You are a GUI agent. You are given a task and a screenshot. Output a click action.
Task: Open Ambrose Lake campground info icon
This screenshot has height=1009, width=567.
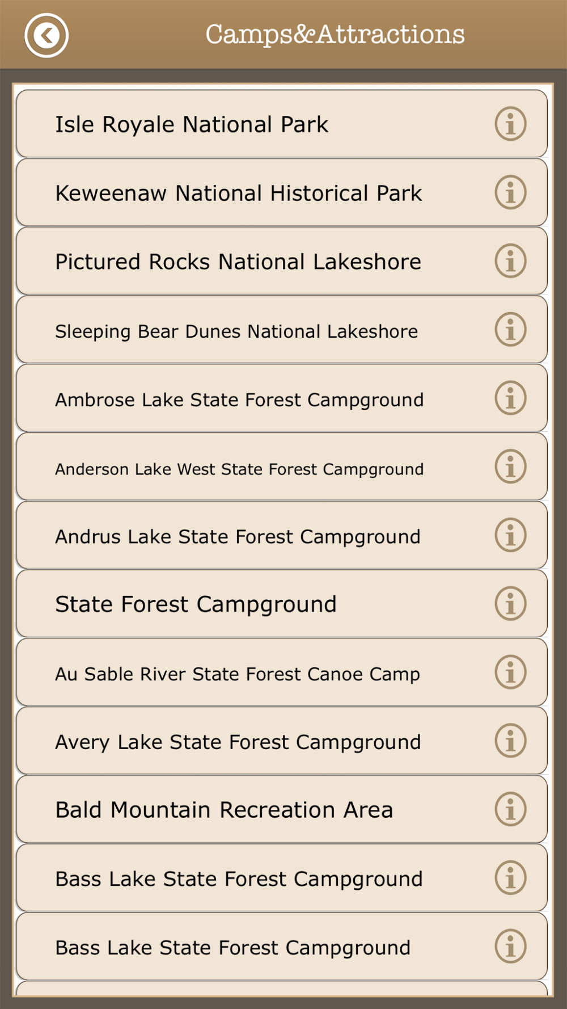pos(510,398)
